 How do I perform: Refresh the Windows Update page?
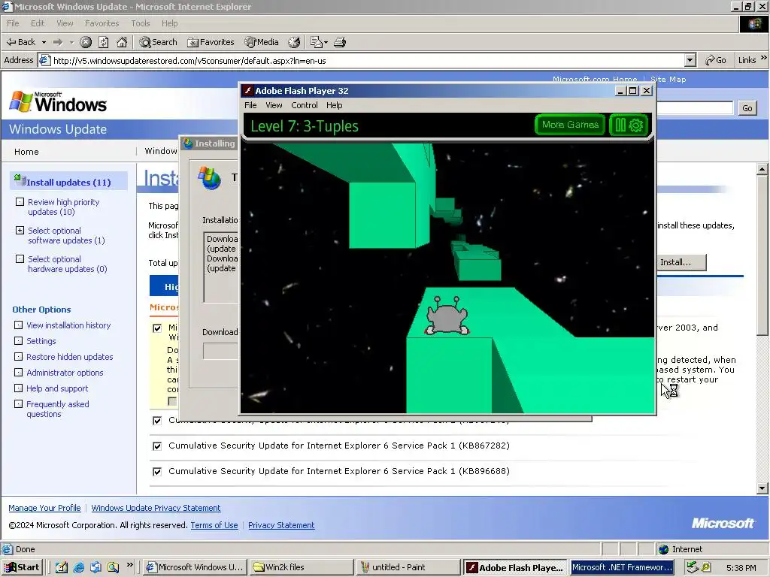104,42
